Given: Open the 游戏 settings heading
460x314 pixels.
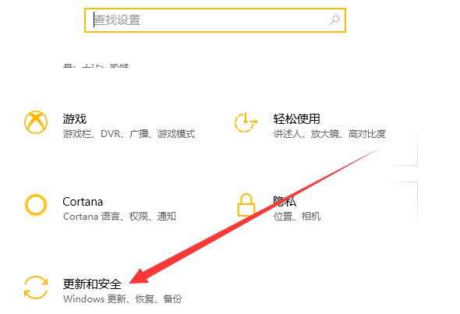Looking at the screenshot, I should (x=75, y=119).
